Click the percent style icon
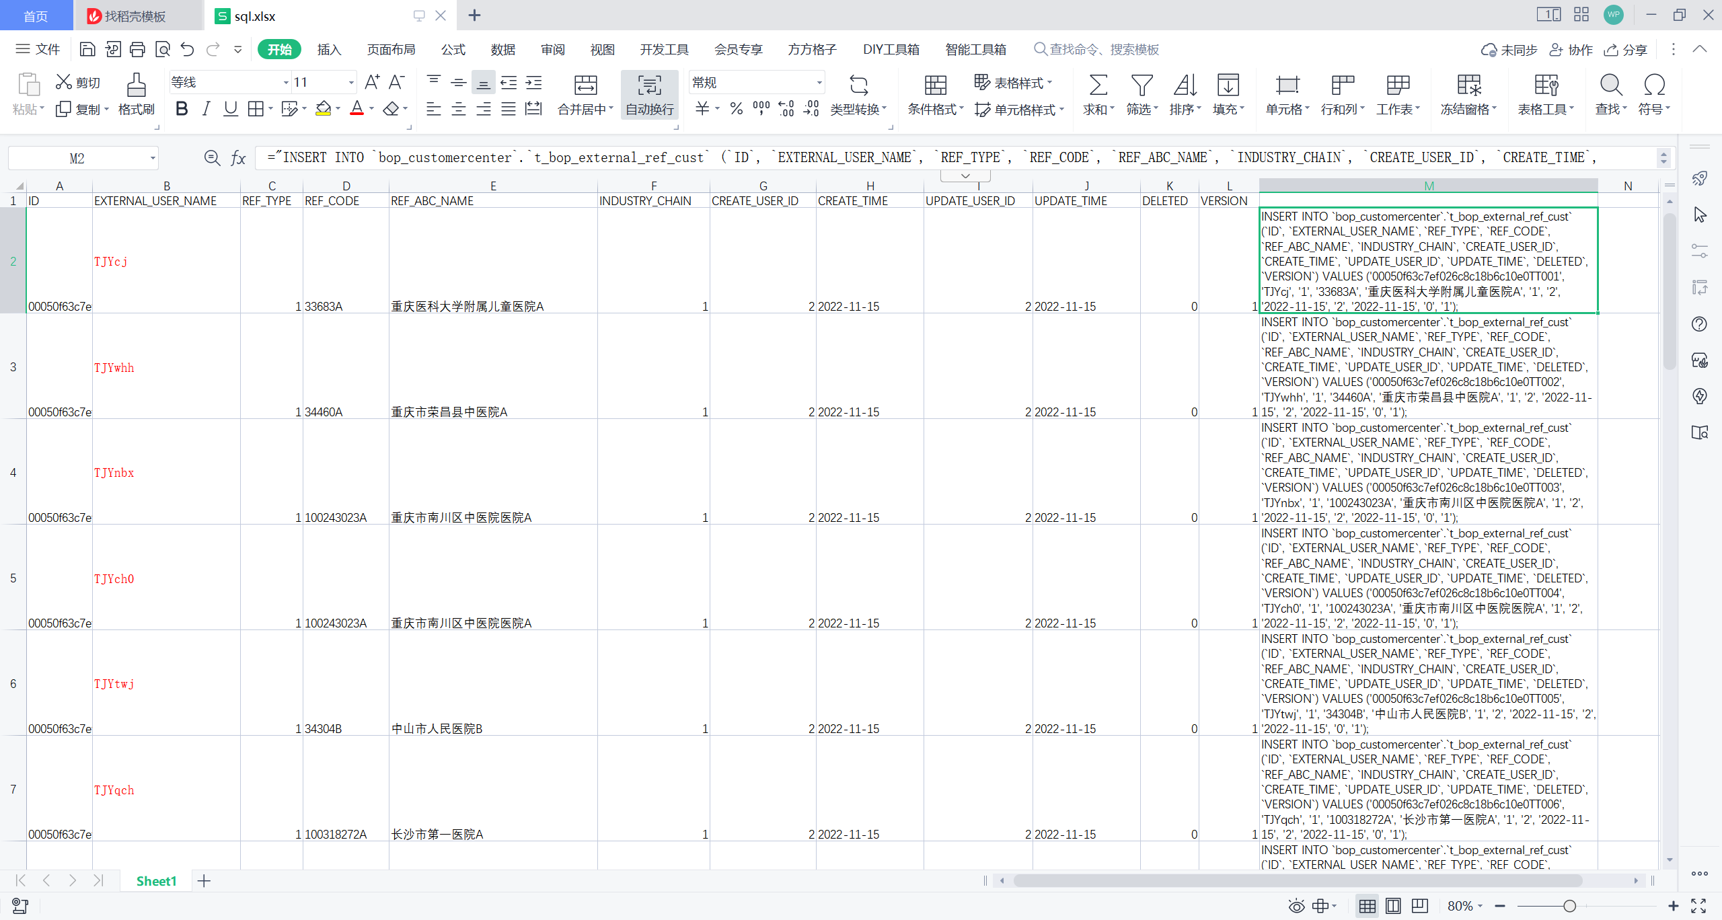The height and width of the screenshot is (920, 1722). (x=737, y=108)
